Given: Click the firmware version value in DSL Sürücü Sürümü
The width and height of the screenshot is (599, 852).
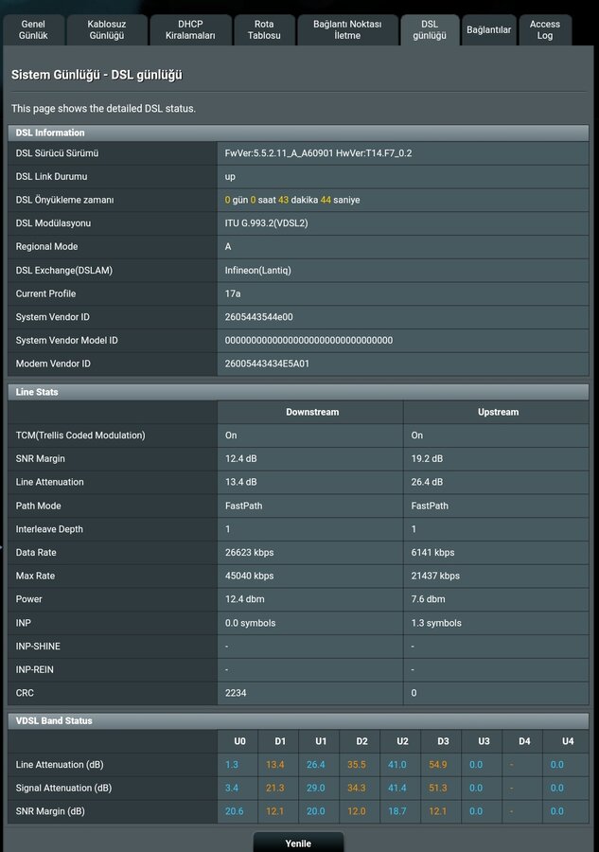Looking at the screenshot, I should point(318,153).
